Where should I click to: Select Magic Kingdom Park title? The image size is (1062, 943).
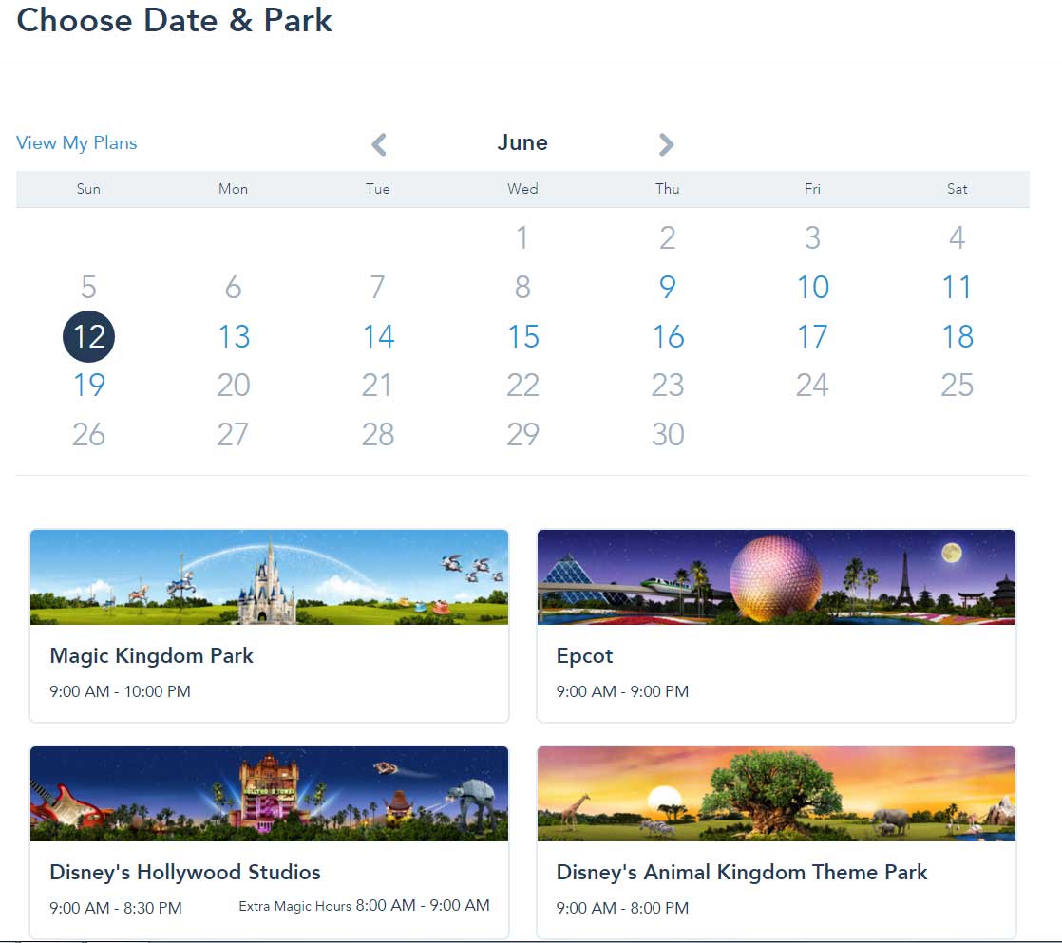click(x=152, y=656)
